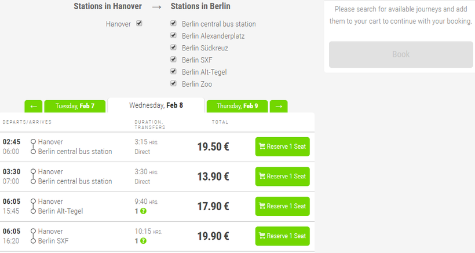Click the greyed-out Book button
475x253 pixels.
401,54
